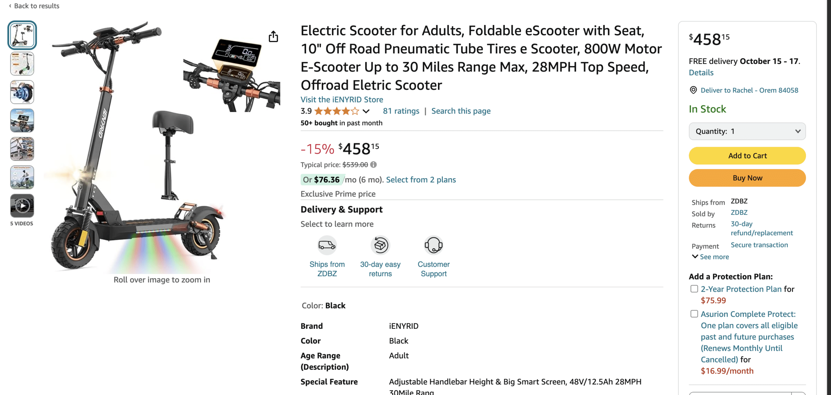Click the 3.9 star rating icons
Screen dimensions: 831x395
pyautogui.click(x=337, y=111)
